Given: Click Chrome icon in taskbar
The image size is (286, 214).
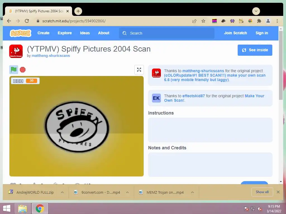Looking at the screenshot, I should 40,208.
